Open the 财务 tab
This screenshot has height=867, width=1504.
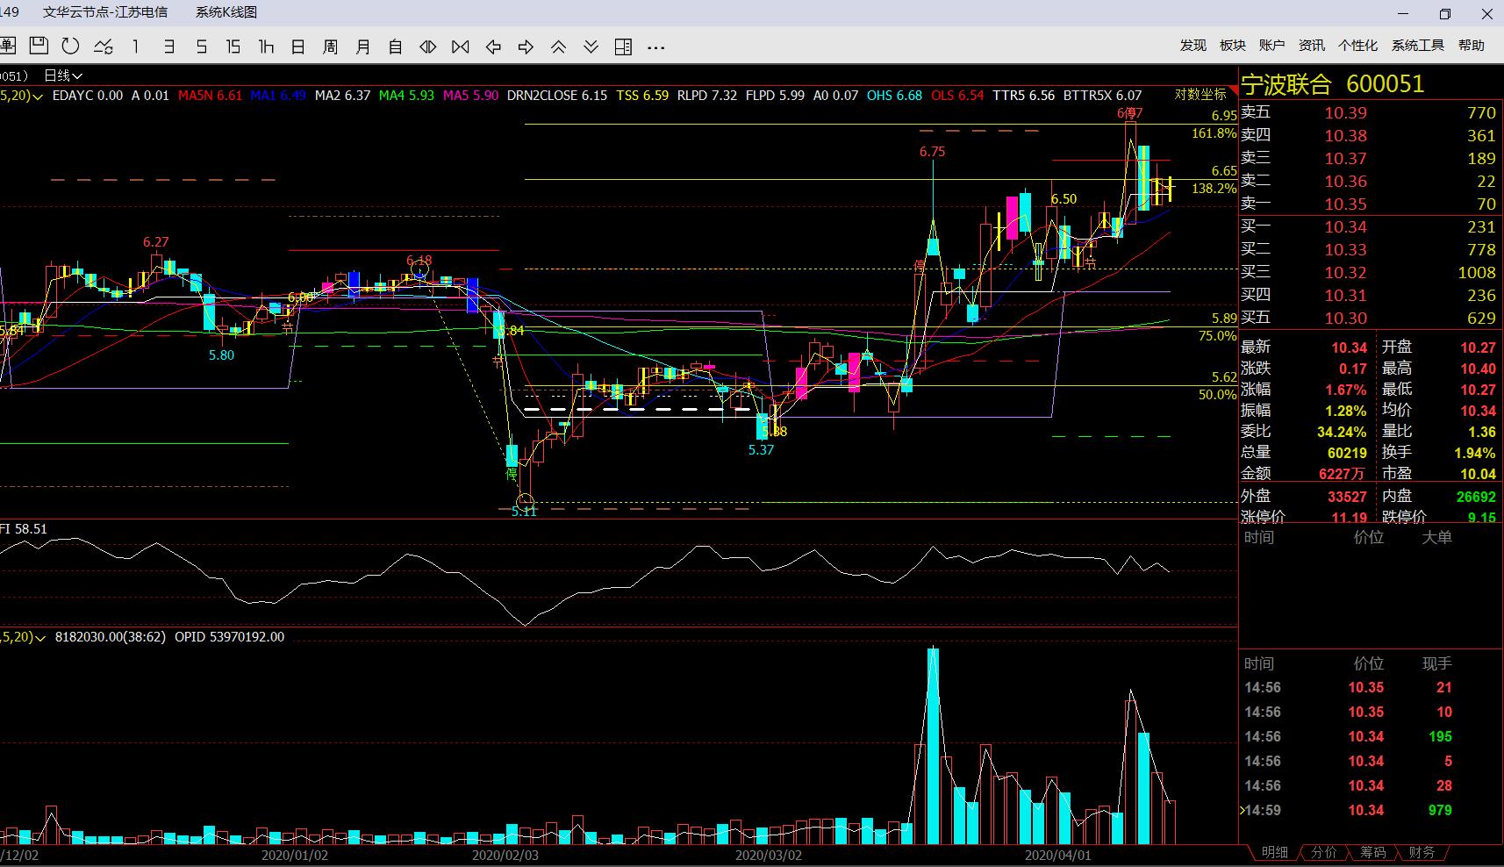coord(1422,852)
